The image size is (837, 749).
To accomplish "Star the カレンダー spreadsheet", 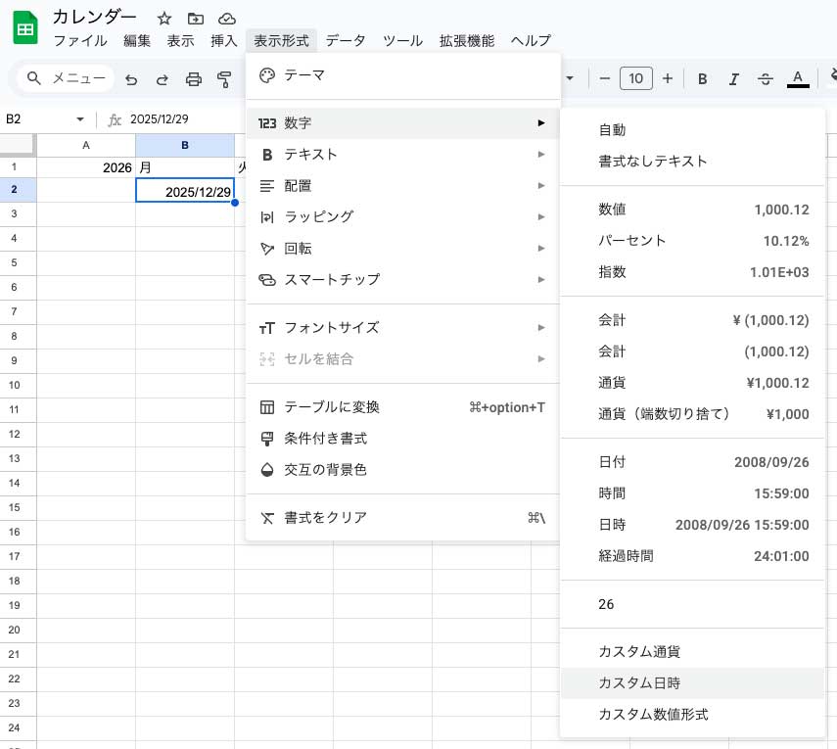I will point(163,18).
